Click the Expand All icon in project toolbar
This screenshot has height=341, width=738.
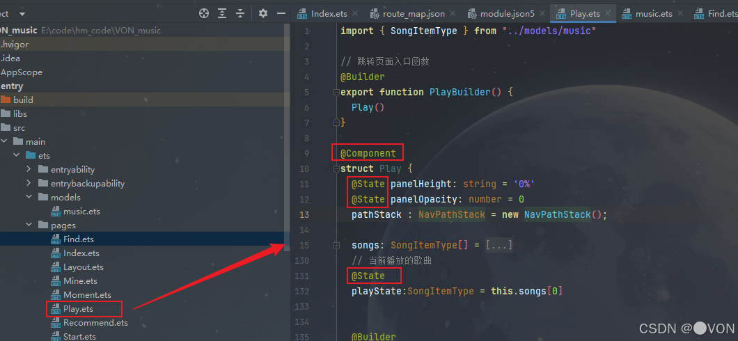(x=222, y=14)
